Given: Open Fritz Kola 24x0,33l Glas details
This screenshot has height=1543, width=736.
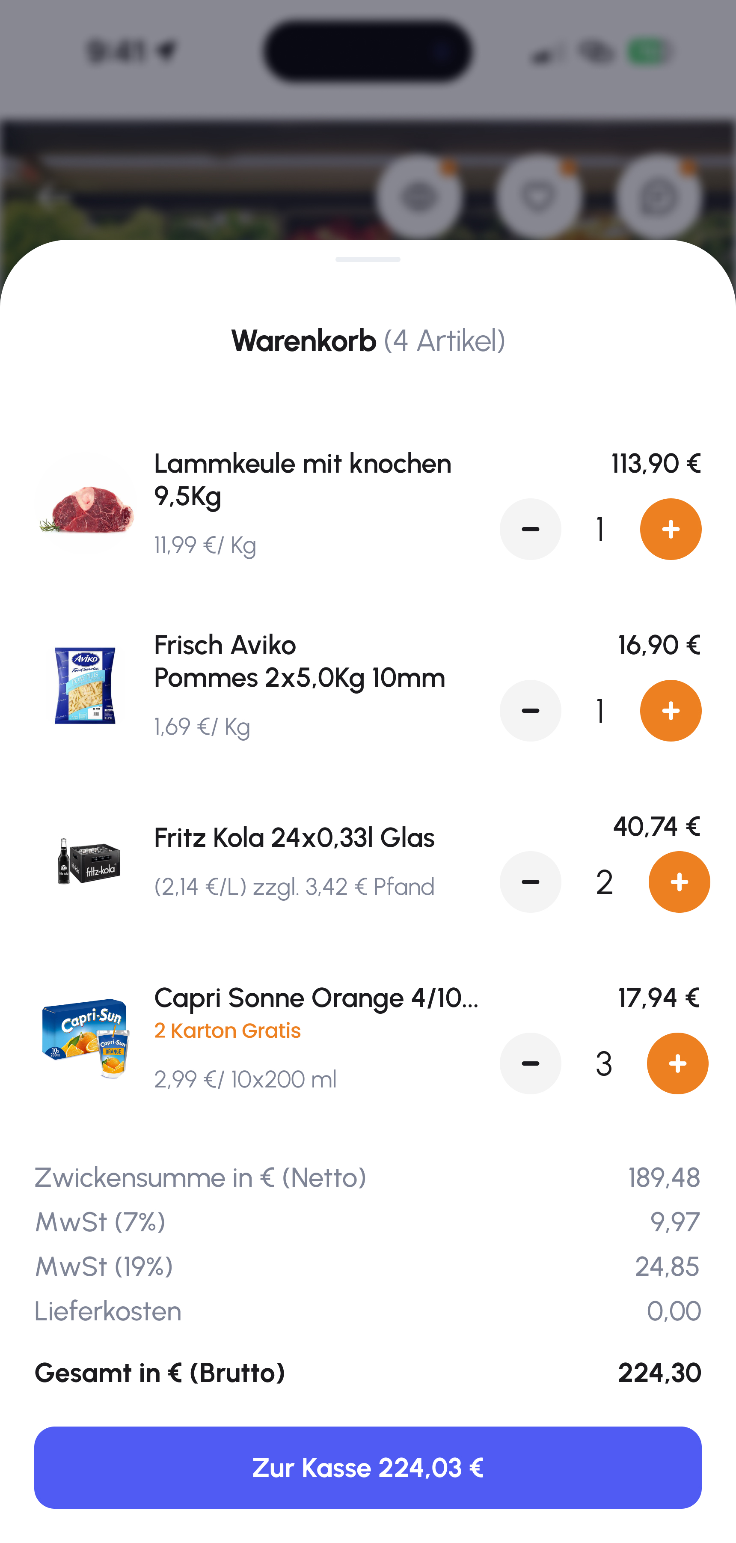Looking at the screenshot, I should click(294, 837).
